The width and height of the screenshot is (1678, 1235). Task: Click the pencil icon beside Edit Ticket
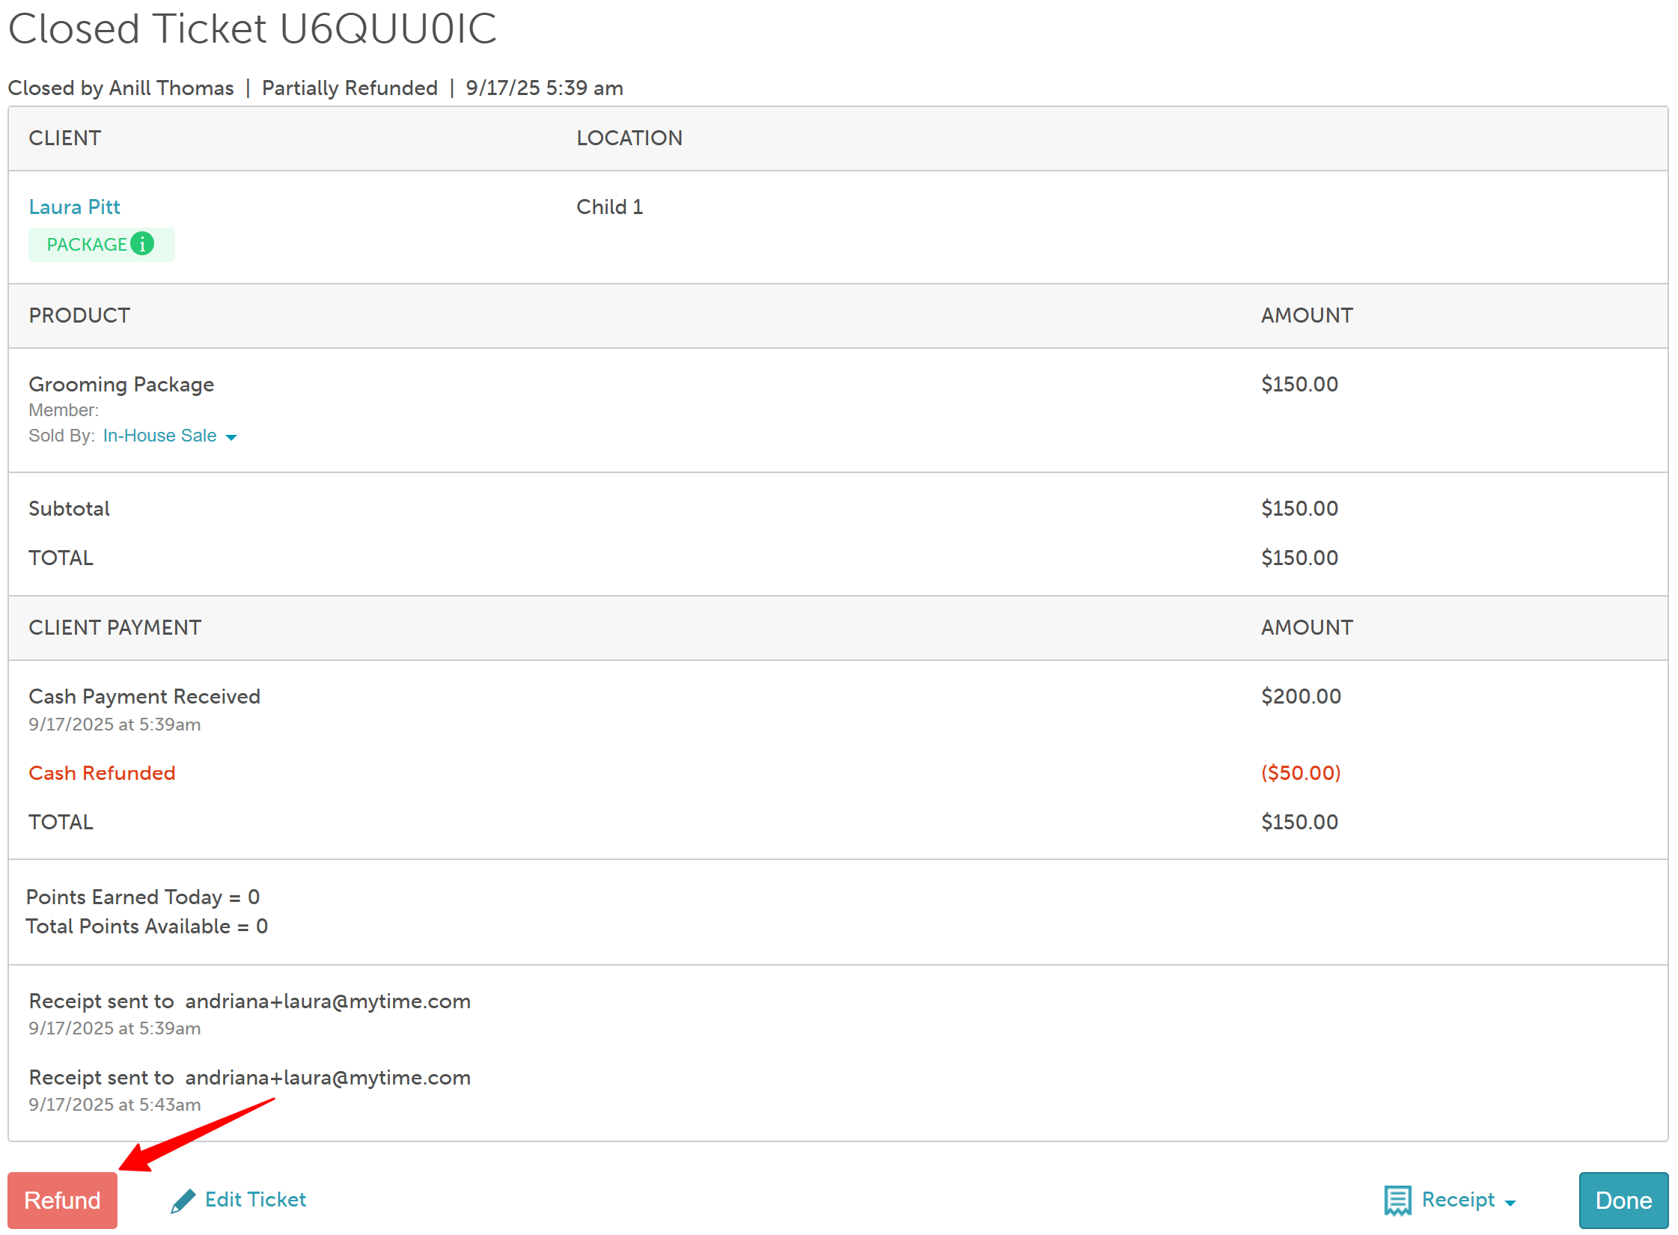pyautogui.click(x=183, y=1201)
